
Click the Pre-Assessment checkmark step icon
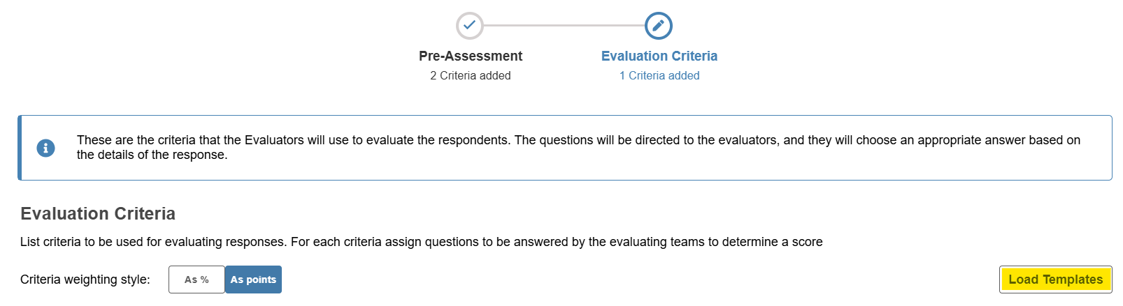[x=469, y=26]
